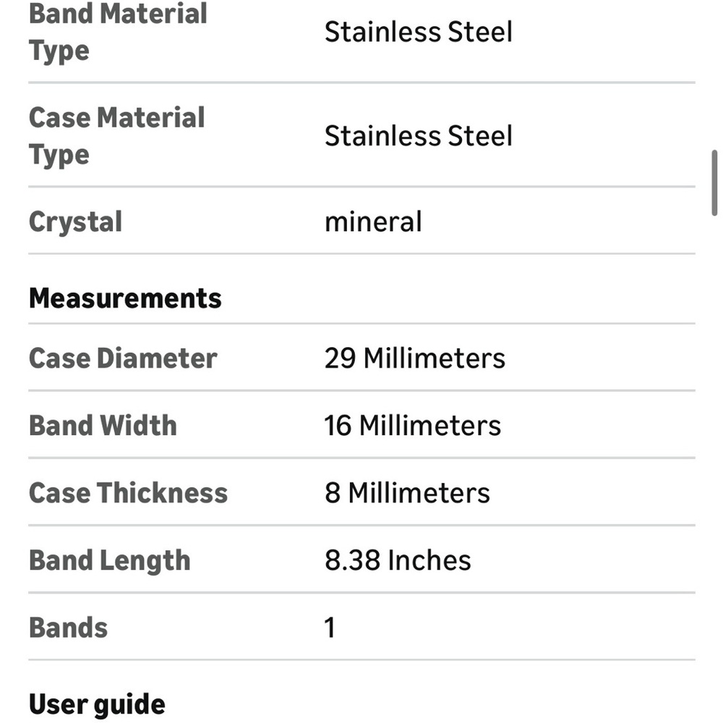The width and height of the screenshot is (723, 723).
Task: Select the 16 Millimeters value
Action: 412,426
